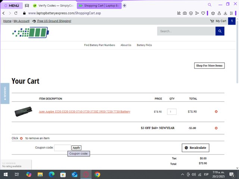Launch Google Chrome from the taskbar
239x179 pixels.
click(97, 175)
